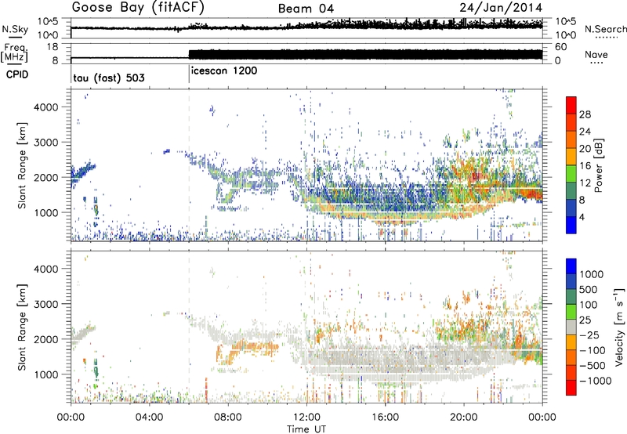Click the '60' tick right of frequency panel

coord(560,47)
